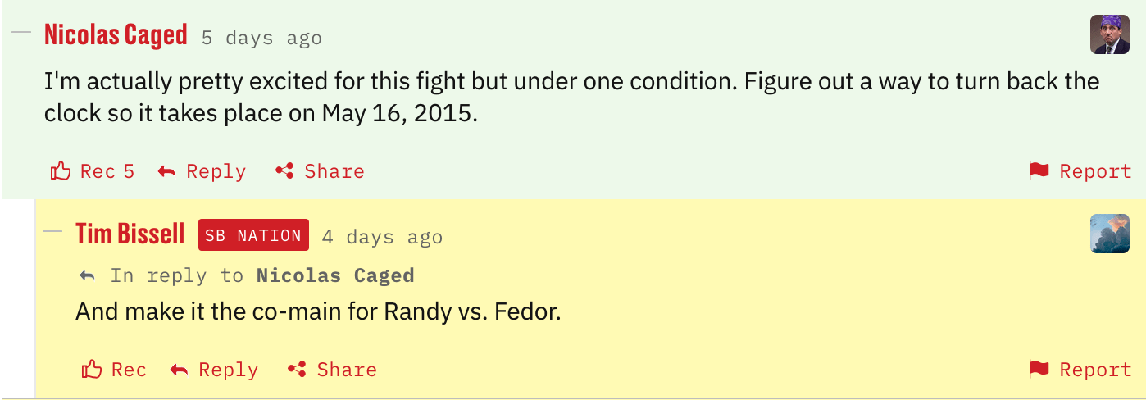
Task: Report Nicolas Caged's comment with flag
Action: point(1080,171)
